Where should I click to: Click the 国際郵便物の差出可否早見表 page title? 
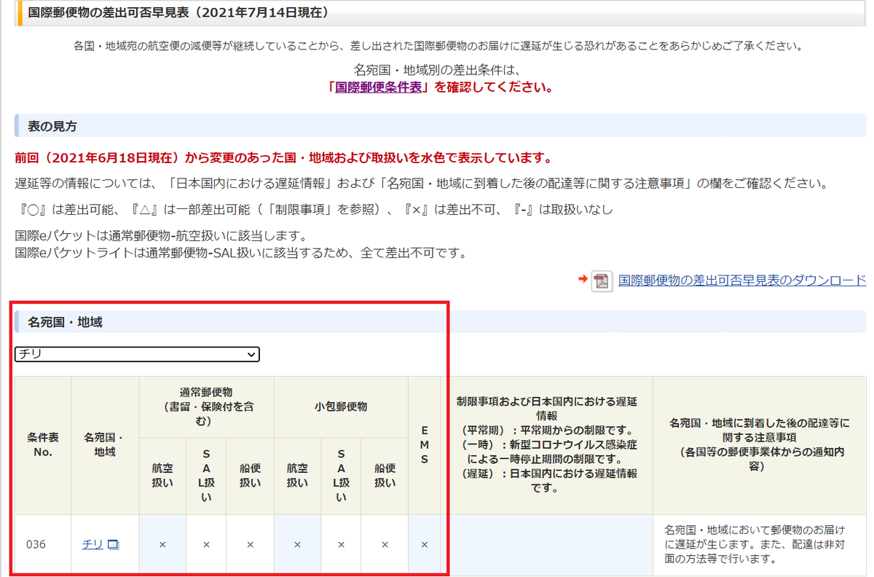(x=178, y=12)
